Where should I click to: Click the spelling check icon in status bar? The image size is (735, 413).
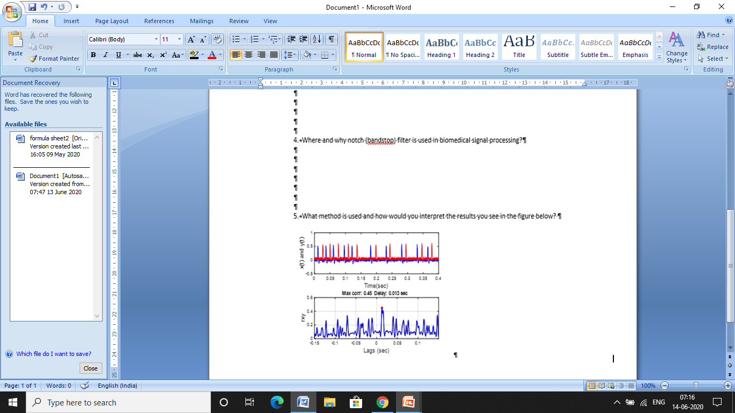[84, 386]
